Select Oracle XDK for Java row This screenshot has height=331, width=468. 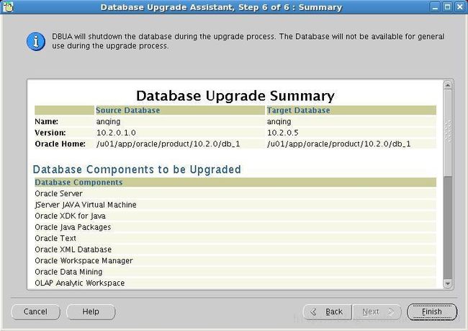[x=235, y=216]
